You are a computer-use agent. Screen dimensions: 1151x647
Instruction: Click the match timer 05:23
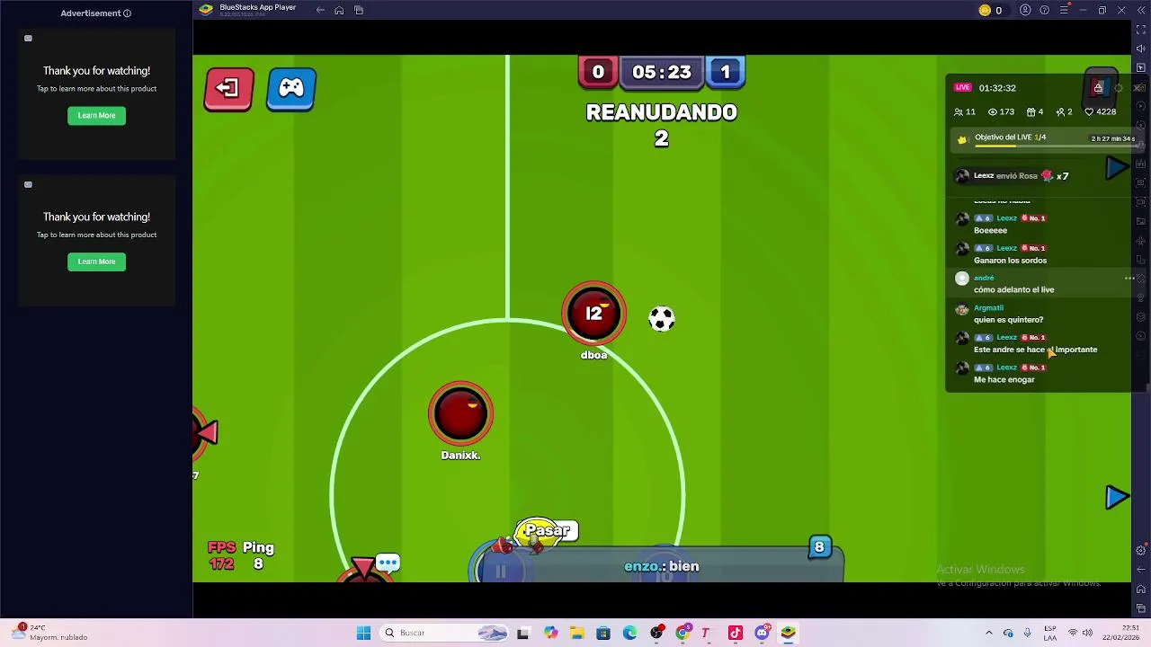point(662,72)
